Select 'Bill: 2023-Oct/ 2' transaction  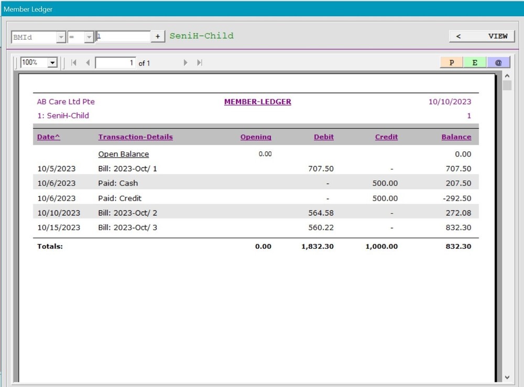click(127, 213)
